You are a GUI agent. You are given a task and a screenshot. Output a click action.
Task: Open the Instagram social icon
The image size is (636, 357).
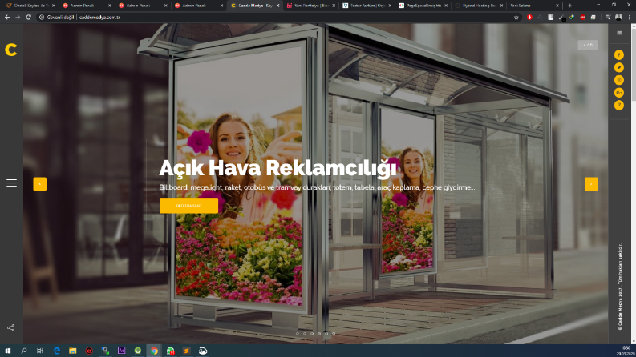coord(619,80)
